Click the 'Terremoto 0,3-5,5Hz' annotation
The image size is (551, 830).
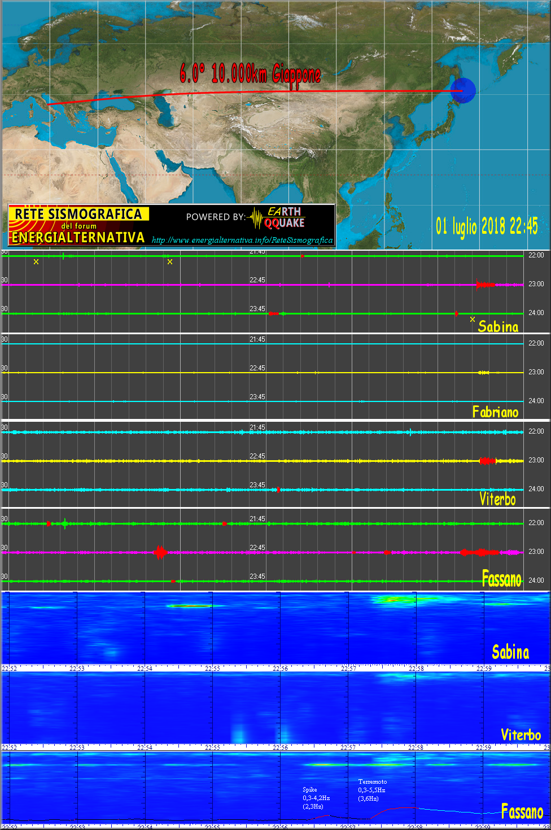click(x=372, y=790)
